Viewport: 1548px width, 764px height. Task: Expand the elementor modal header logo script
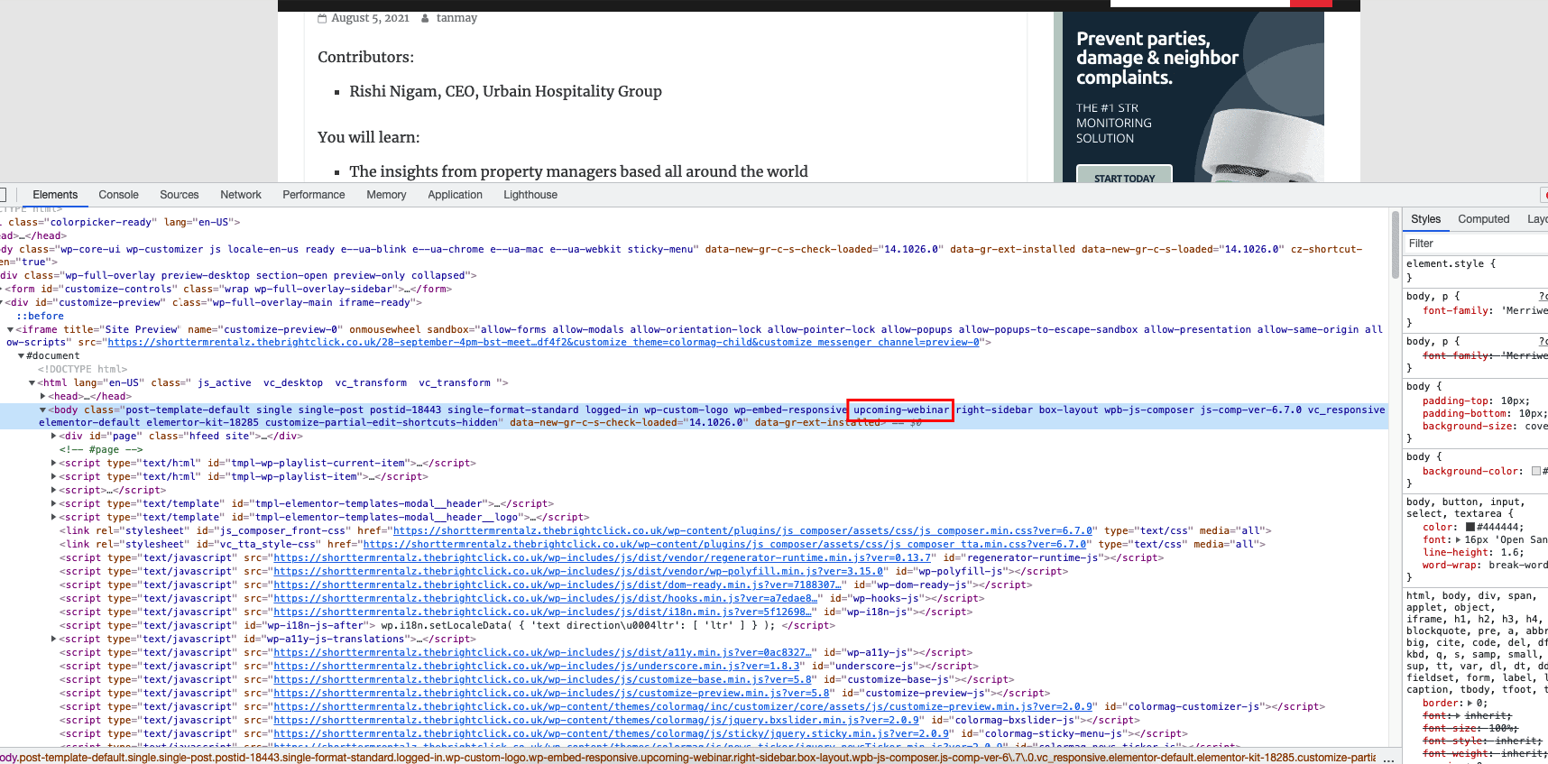54,518
